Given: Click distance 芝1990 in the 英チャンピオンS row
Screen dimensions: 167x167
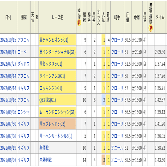Looking at the screenshot, I should (137, 40).
